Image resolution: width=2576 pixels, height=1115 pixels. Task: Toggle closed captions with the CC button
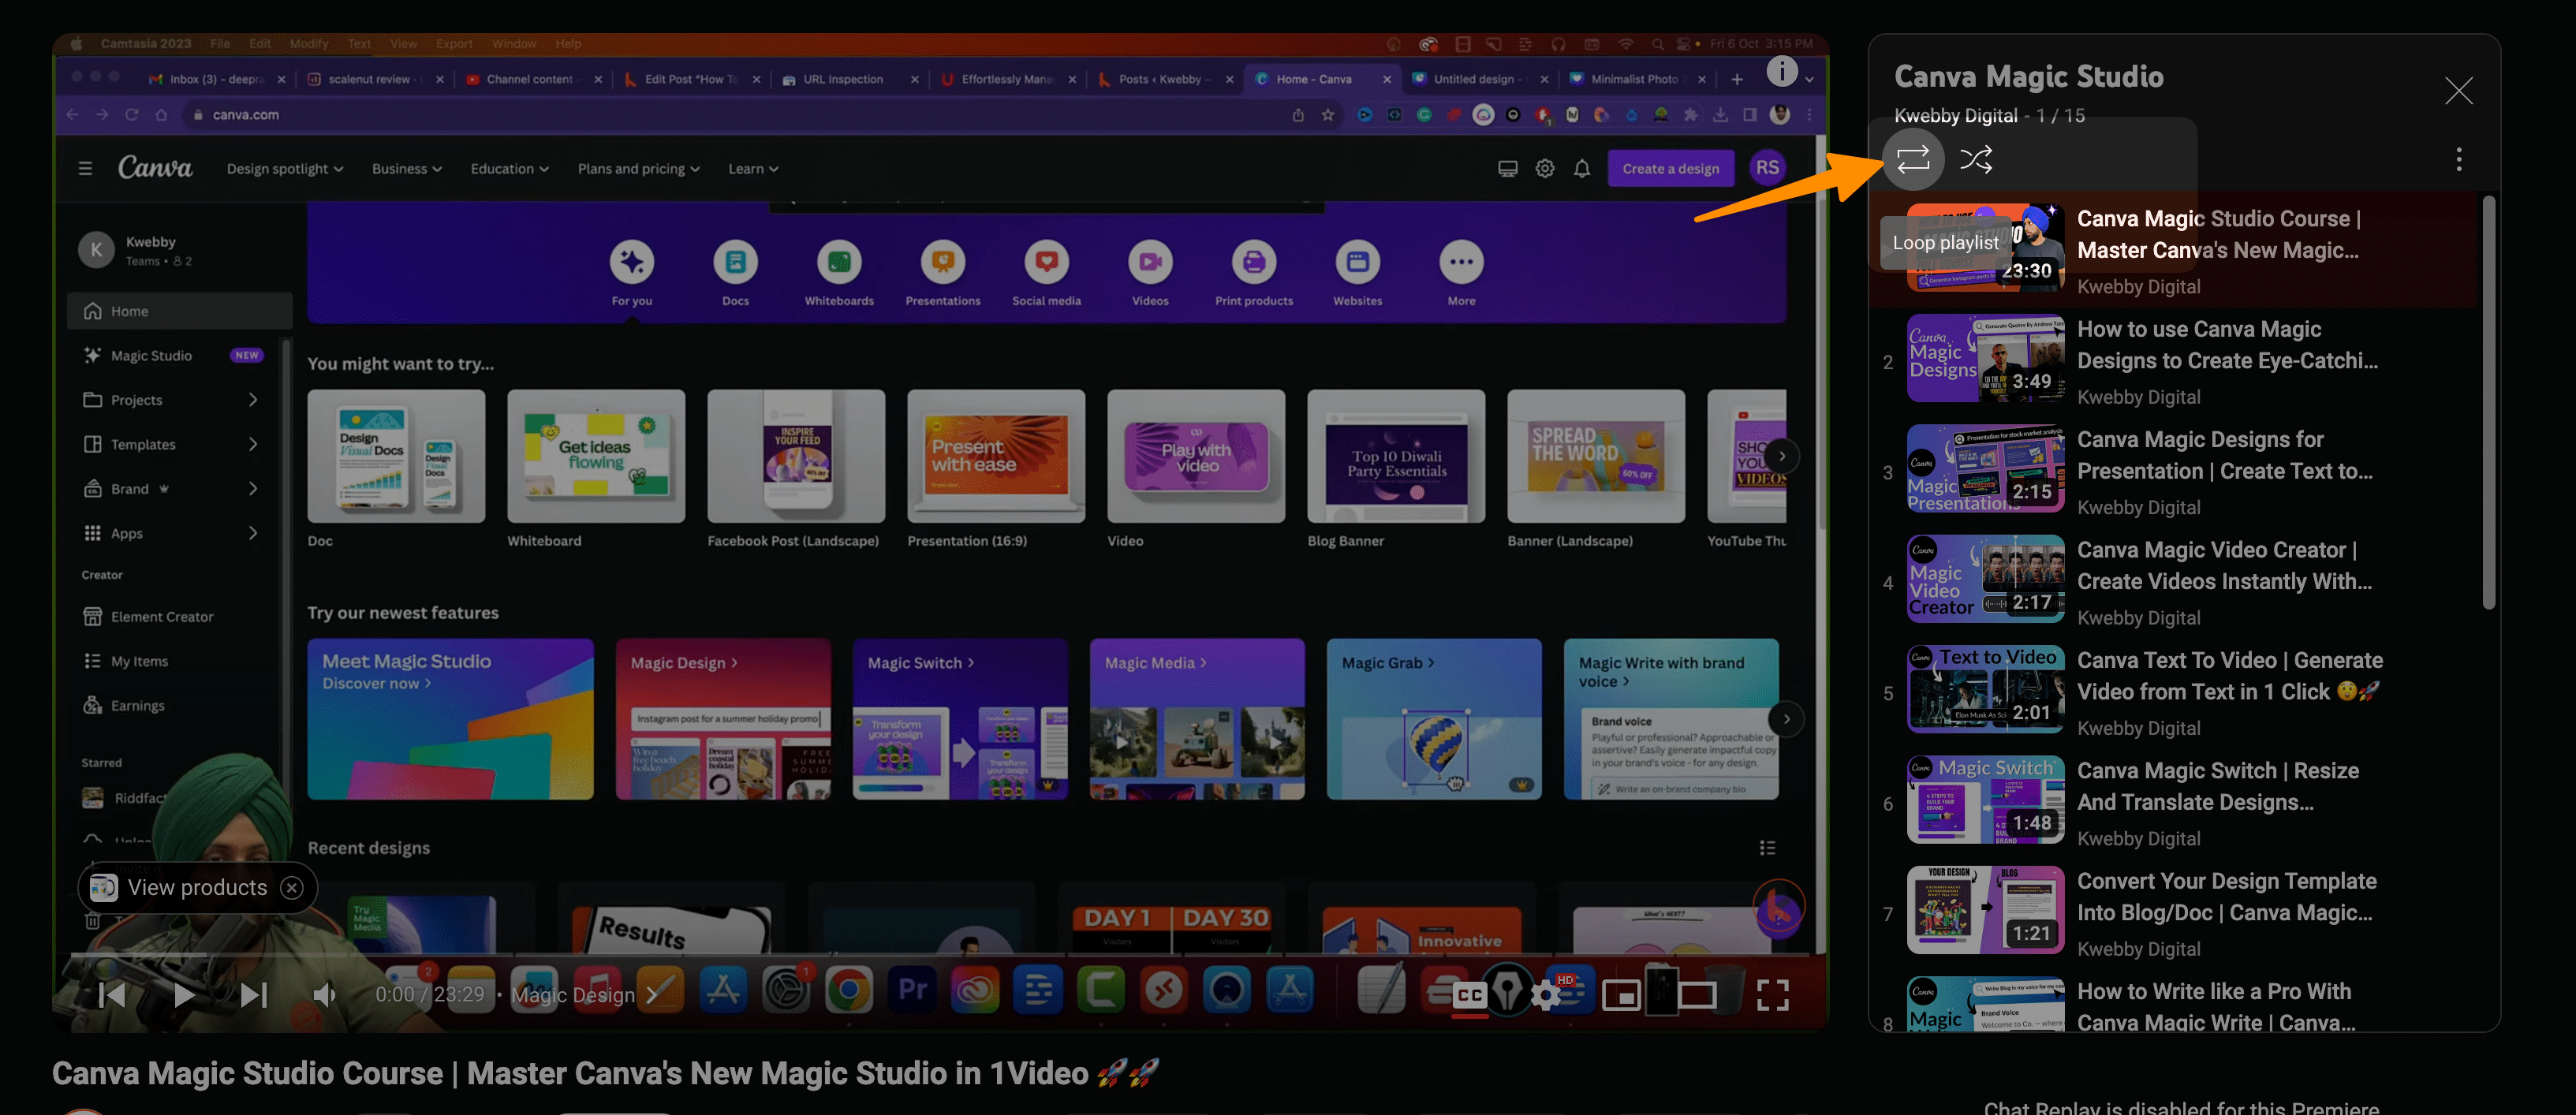(1469, 994)
